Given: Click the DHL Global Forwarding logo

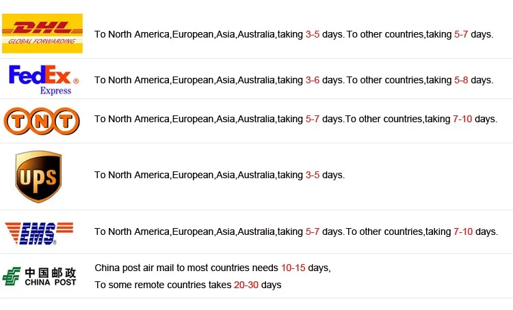Looking at the screenshot, I should pos(42,33).
